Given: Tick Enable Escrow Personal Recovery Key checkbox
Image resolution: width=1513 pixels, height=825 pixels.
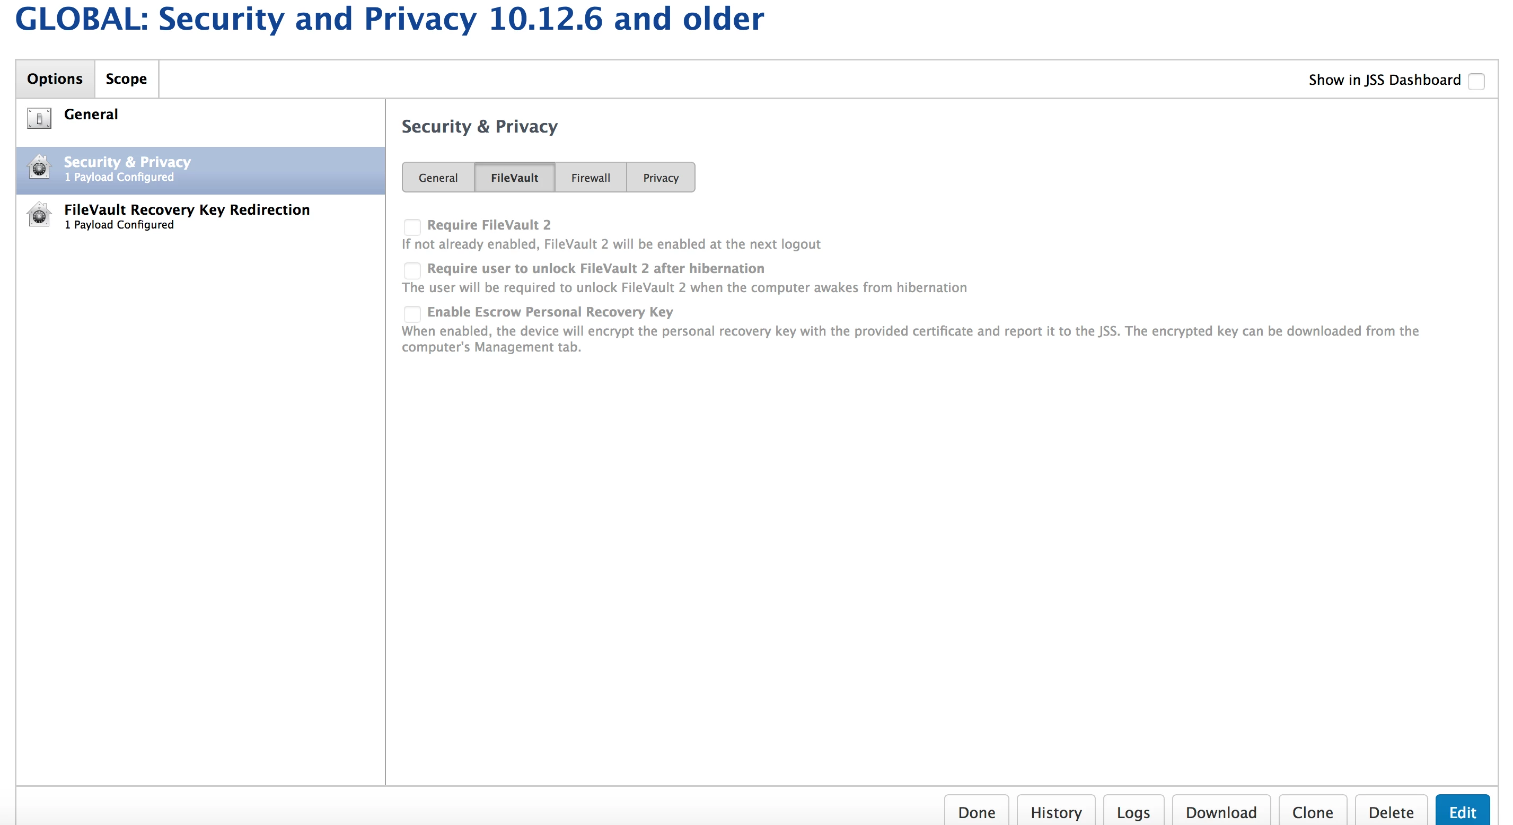Looking at the screenshot, I should pyautogui.click(x=412, y=314).
